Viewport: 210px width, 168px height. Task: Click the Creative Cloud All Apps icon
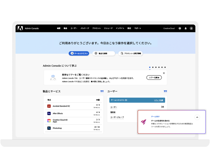(x=49, y=121)
